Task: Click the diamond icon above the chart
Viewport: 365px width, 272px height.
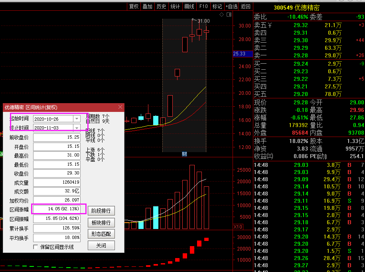Action: [x=221, y=15]
